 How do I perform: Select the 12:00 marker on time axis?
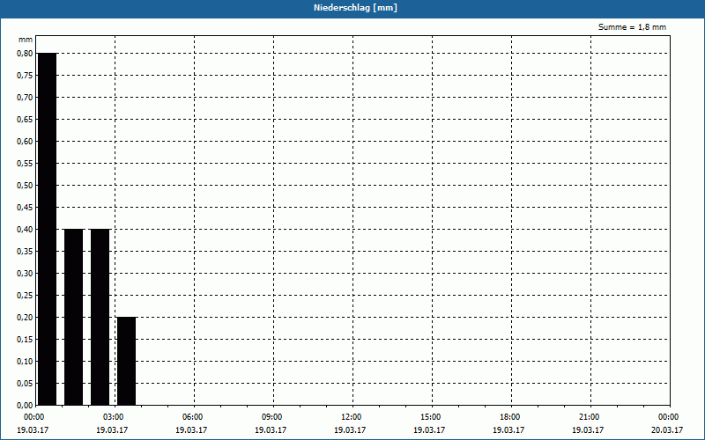click(351, 417)
